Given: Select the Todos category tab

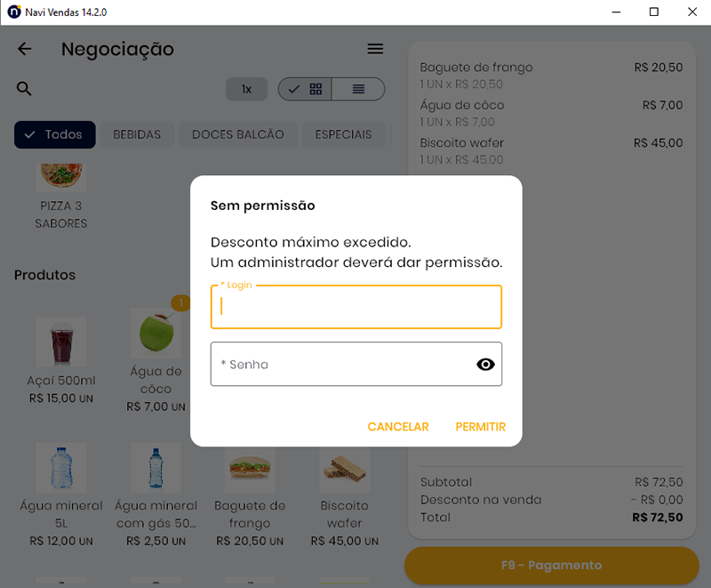Looking at the screenshot, I should click(x=55, y=134).
